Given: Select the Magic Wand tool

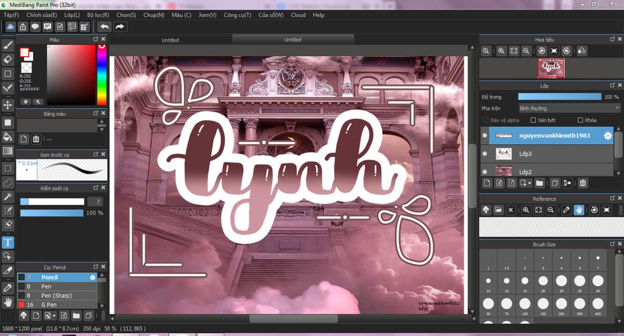Looking at the screenshot, I should click(x=7, y=196).
